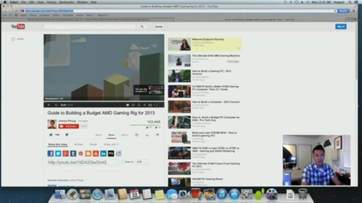Share the video on Twitter
Viewport: 362px width, 203px height.
coord(58,153)
